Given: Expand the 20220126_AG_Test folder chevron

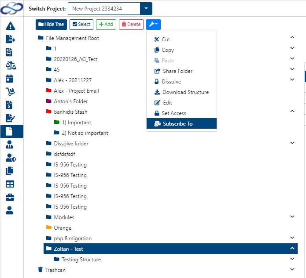Looking at the screenshot, I should [x=292, y=58].
